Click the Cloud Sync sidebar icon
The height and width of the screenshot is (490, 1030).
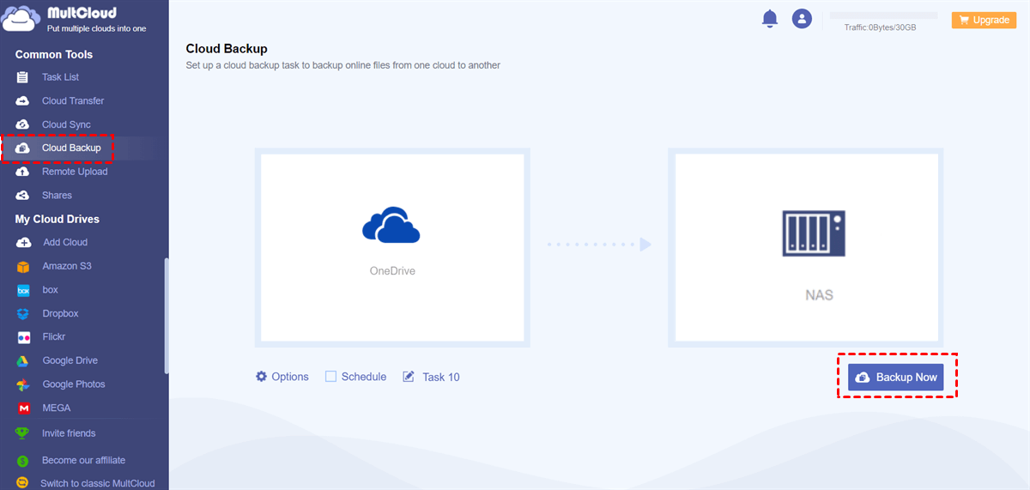point(23,124)
